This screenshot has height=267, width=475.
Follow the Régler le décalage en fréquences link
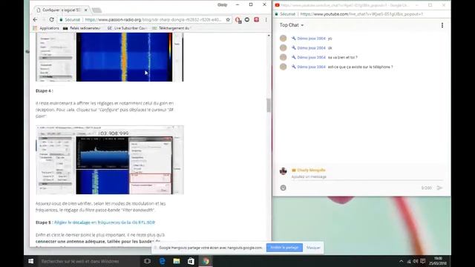tap(105, 222)
